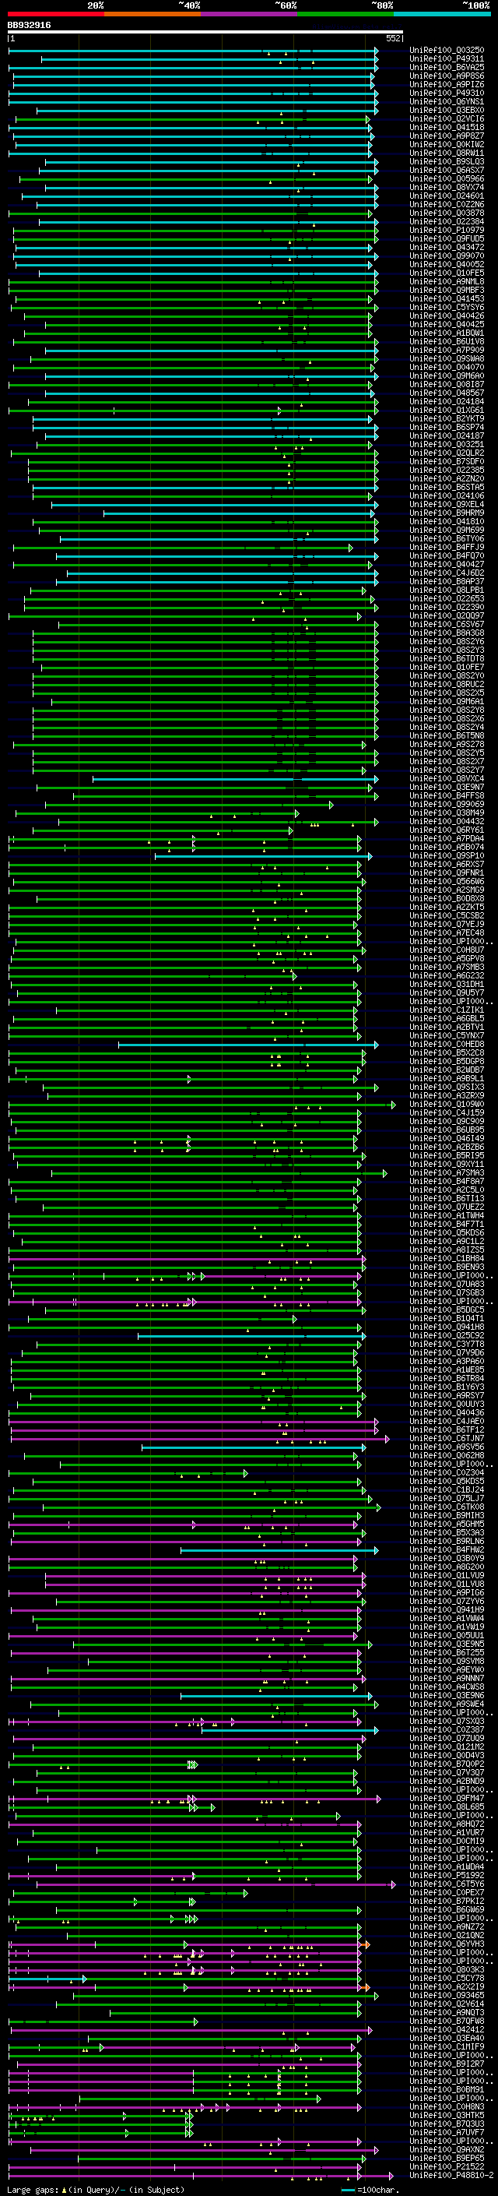
Task: Select the UniRef100_Q99069 label
Action: [447, 804]
